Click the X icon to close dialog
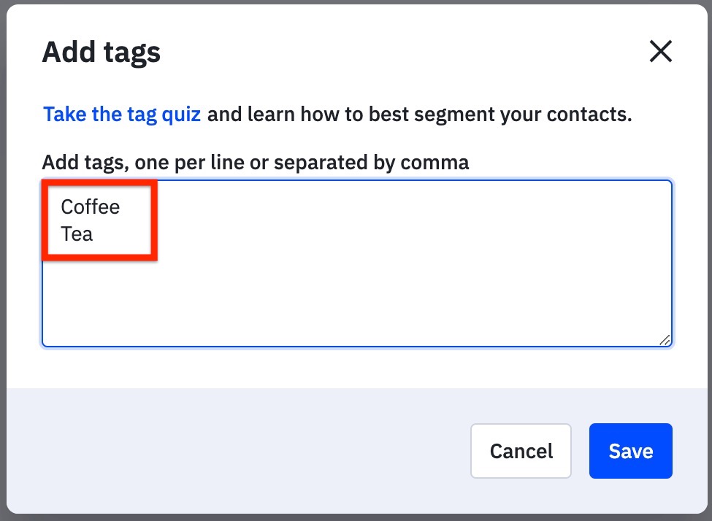This screenshot has height=521, width=712. (x=661, y=51)
